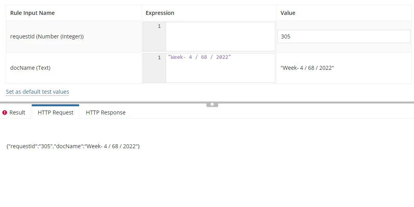Select the docName (Text) row label
414x207 pixels.
31,68
